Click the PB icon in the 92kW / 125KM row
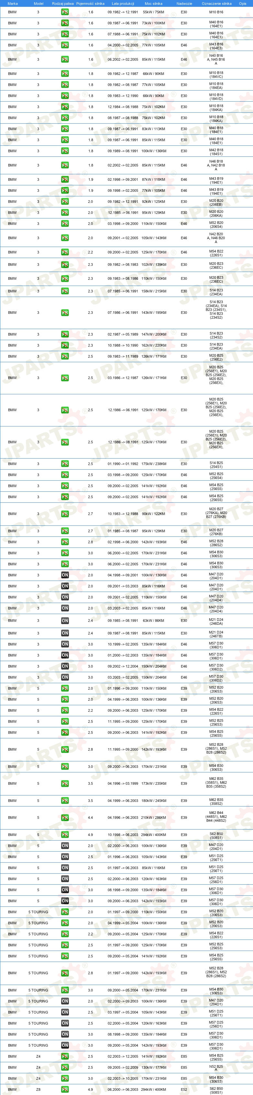 (x=65, y=202)
